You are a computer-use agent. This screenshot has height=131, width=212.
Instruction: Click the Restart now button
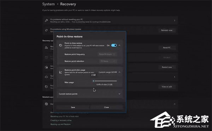click(167, 67)
